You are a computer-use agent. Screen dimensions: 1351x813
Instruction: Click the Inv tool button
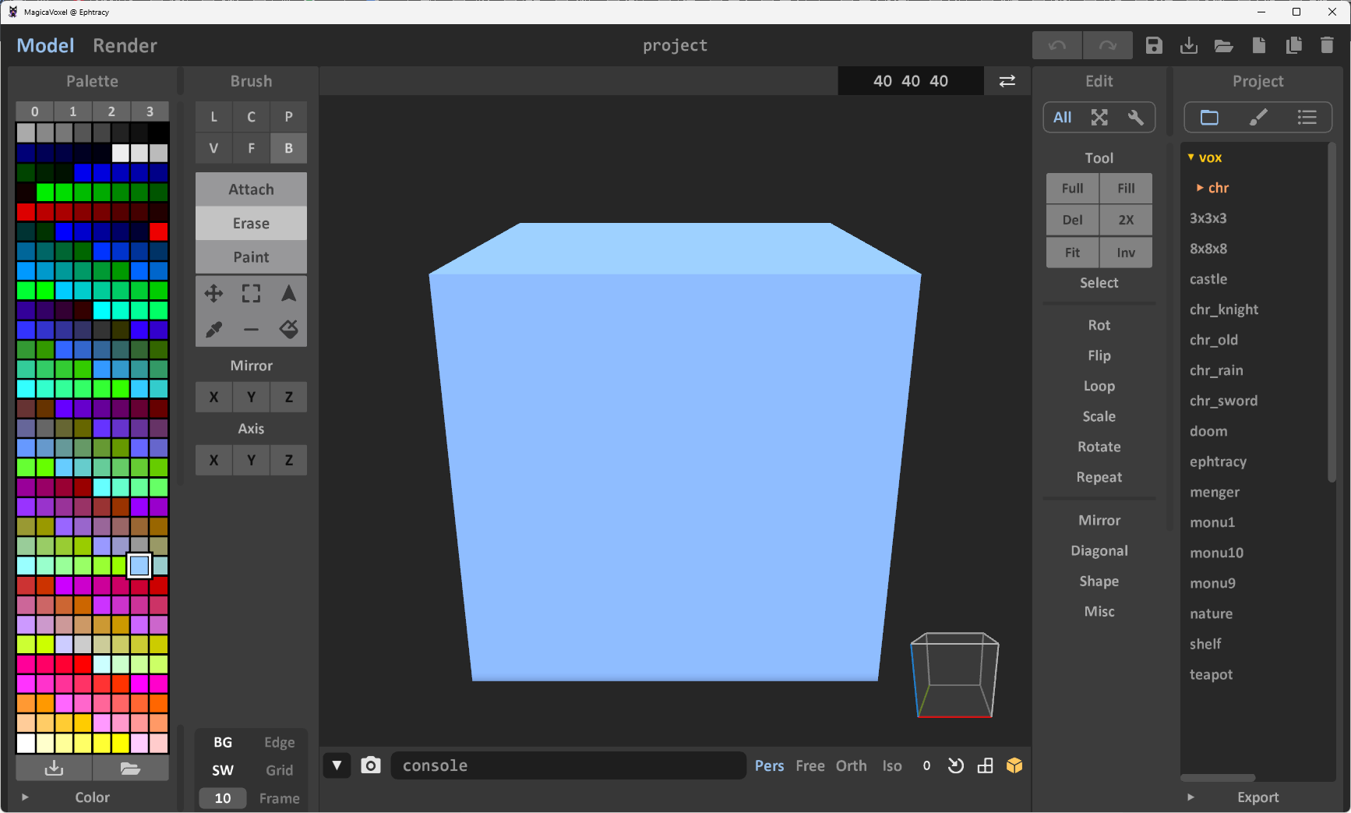[x=1126, y=253]
